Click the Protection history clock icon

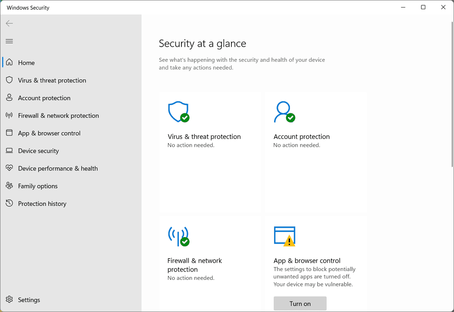9,204
